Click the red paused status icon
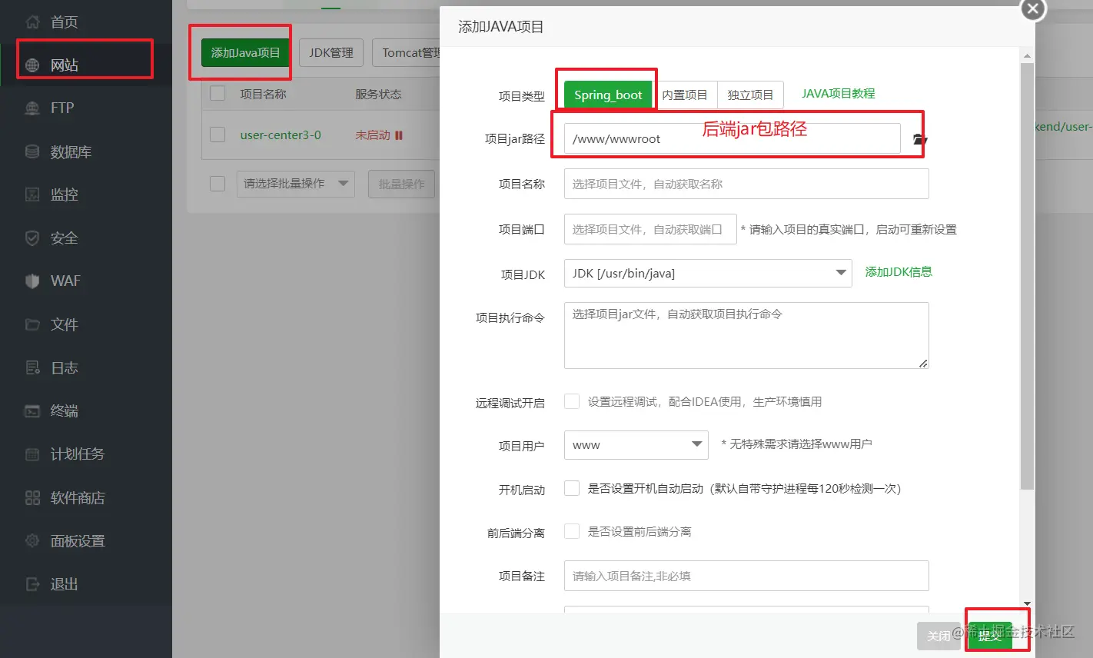Screen dimensions: 1093x658 tap(399, 135)
